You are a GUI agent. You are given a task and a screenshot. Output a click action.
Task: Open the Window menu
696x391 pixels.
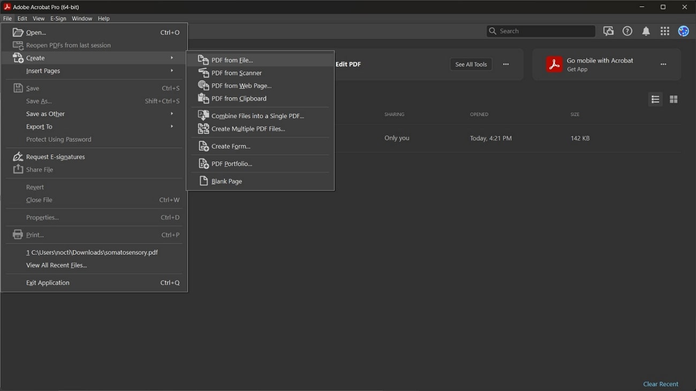point(82,18)
